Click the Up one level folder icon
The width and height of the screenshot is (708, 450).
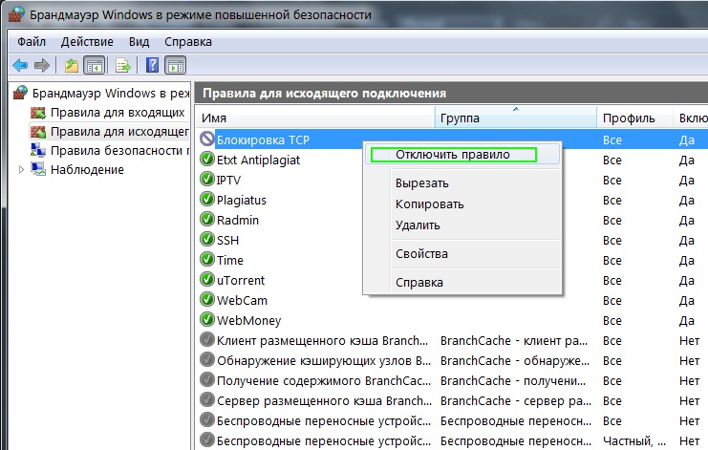[72, 66]
